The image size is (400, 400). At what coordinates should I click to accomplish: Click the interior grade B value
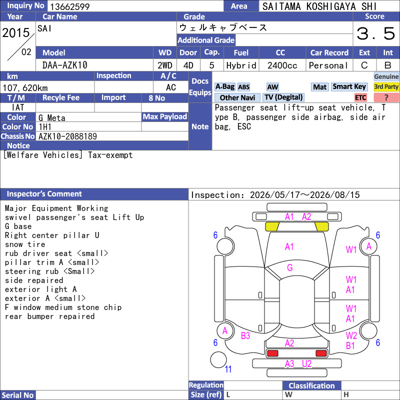click(388, 65)
